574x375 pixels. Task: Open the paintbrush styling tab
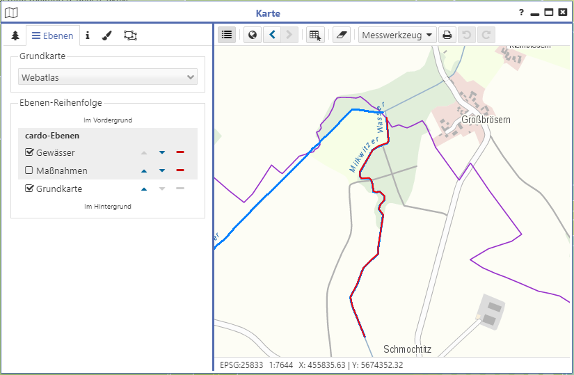[106, 35]
